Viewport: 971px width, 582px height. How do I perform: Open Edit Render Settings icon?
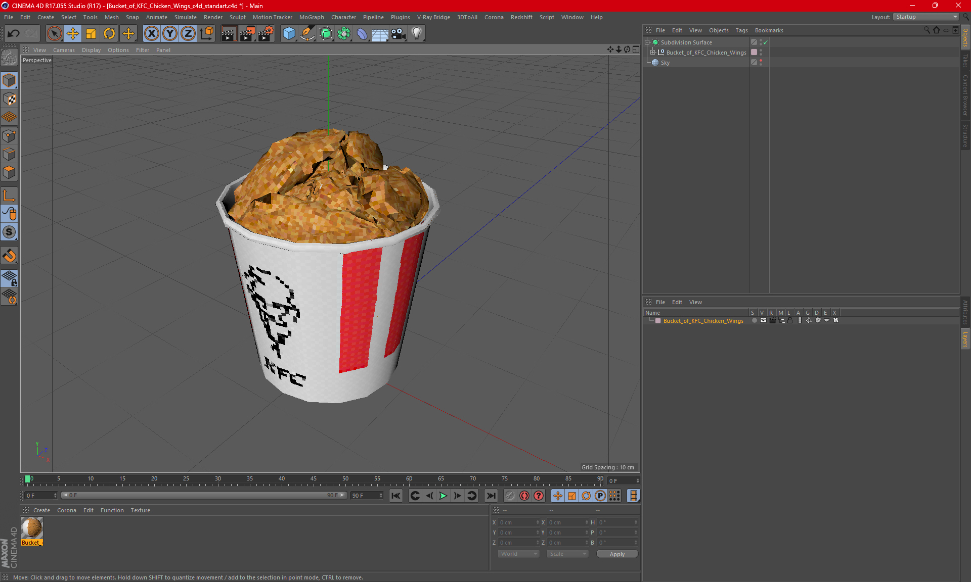266,34
